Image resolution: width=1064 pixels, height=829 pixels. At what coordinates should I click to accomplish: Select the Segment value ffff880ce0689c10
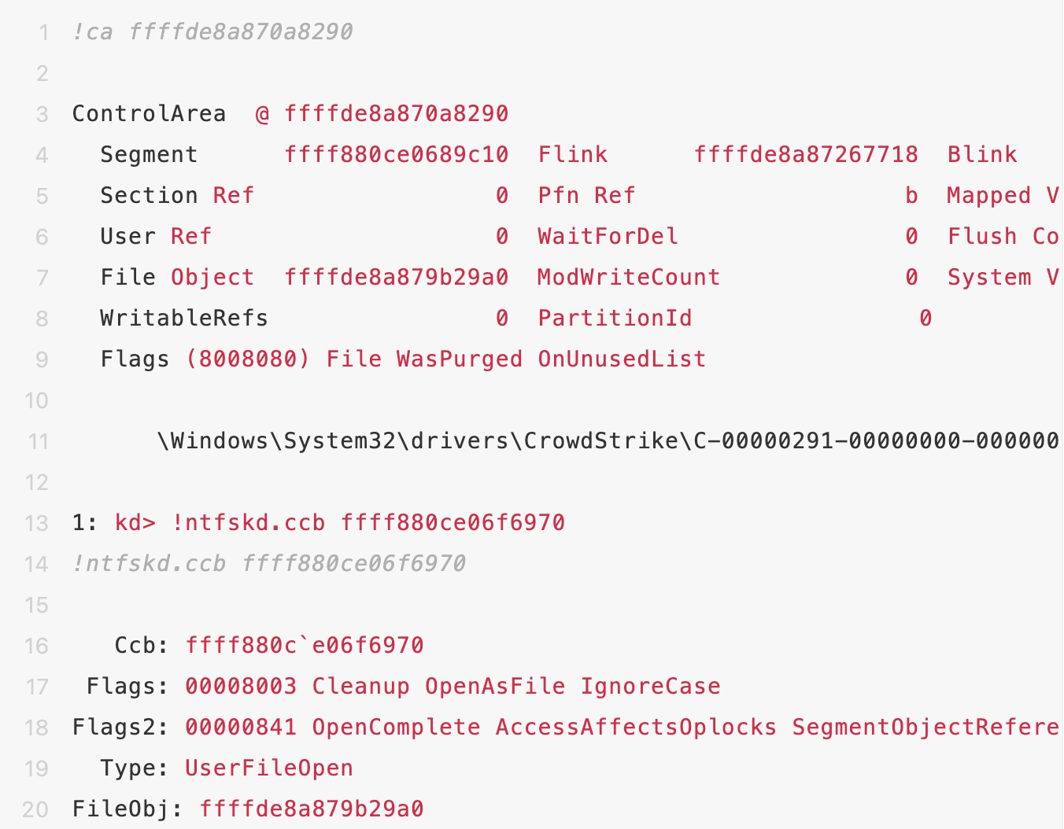(x=396, y=155)
